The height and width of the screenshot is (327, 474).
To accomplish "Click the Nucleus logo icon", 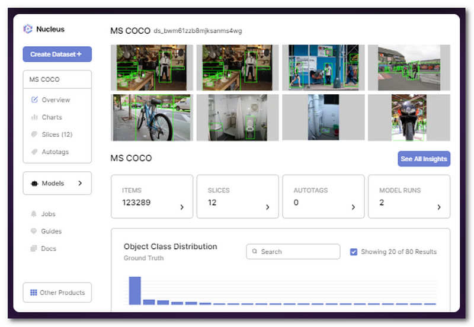I will [x=28, y=29].
